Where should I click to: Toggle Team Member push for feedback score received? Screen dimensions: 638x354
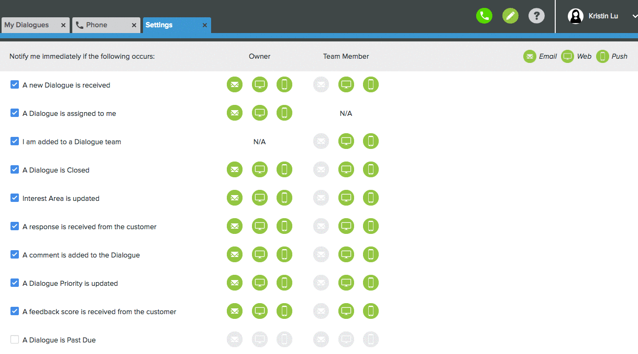coord(371,311)
